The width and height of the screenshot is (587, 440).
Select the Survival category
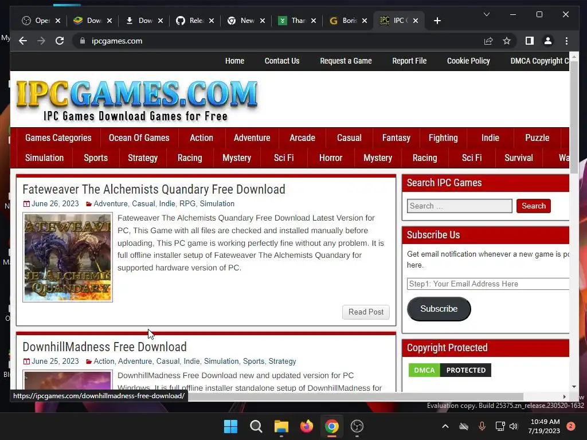coord(518,158)
